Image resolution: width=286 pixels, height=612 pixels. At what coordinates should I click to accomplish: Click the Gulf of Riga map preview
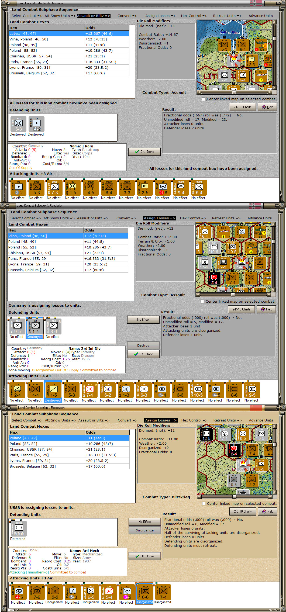coord(235,55)
